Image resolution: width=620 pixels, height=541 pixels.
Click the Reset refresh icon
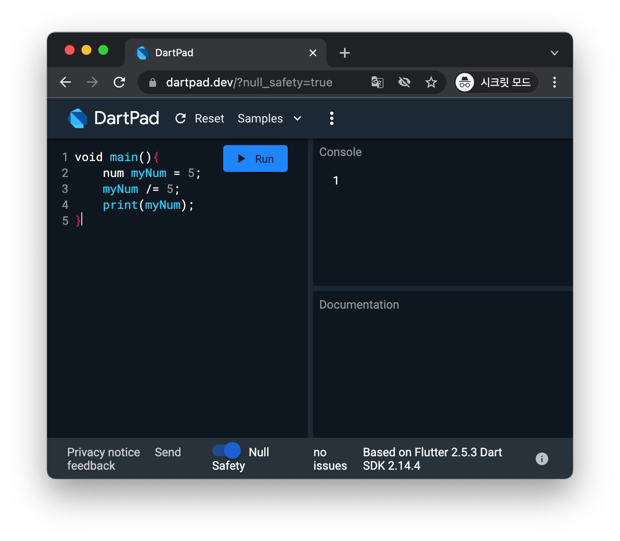tap(180, 119)
